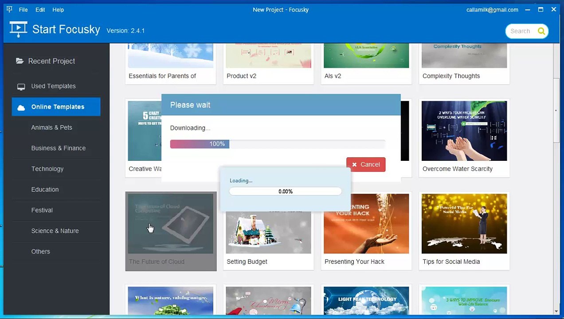Open the Recent Project section

click(x=51, y=61)
